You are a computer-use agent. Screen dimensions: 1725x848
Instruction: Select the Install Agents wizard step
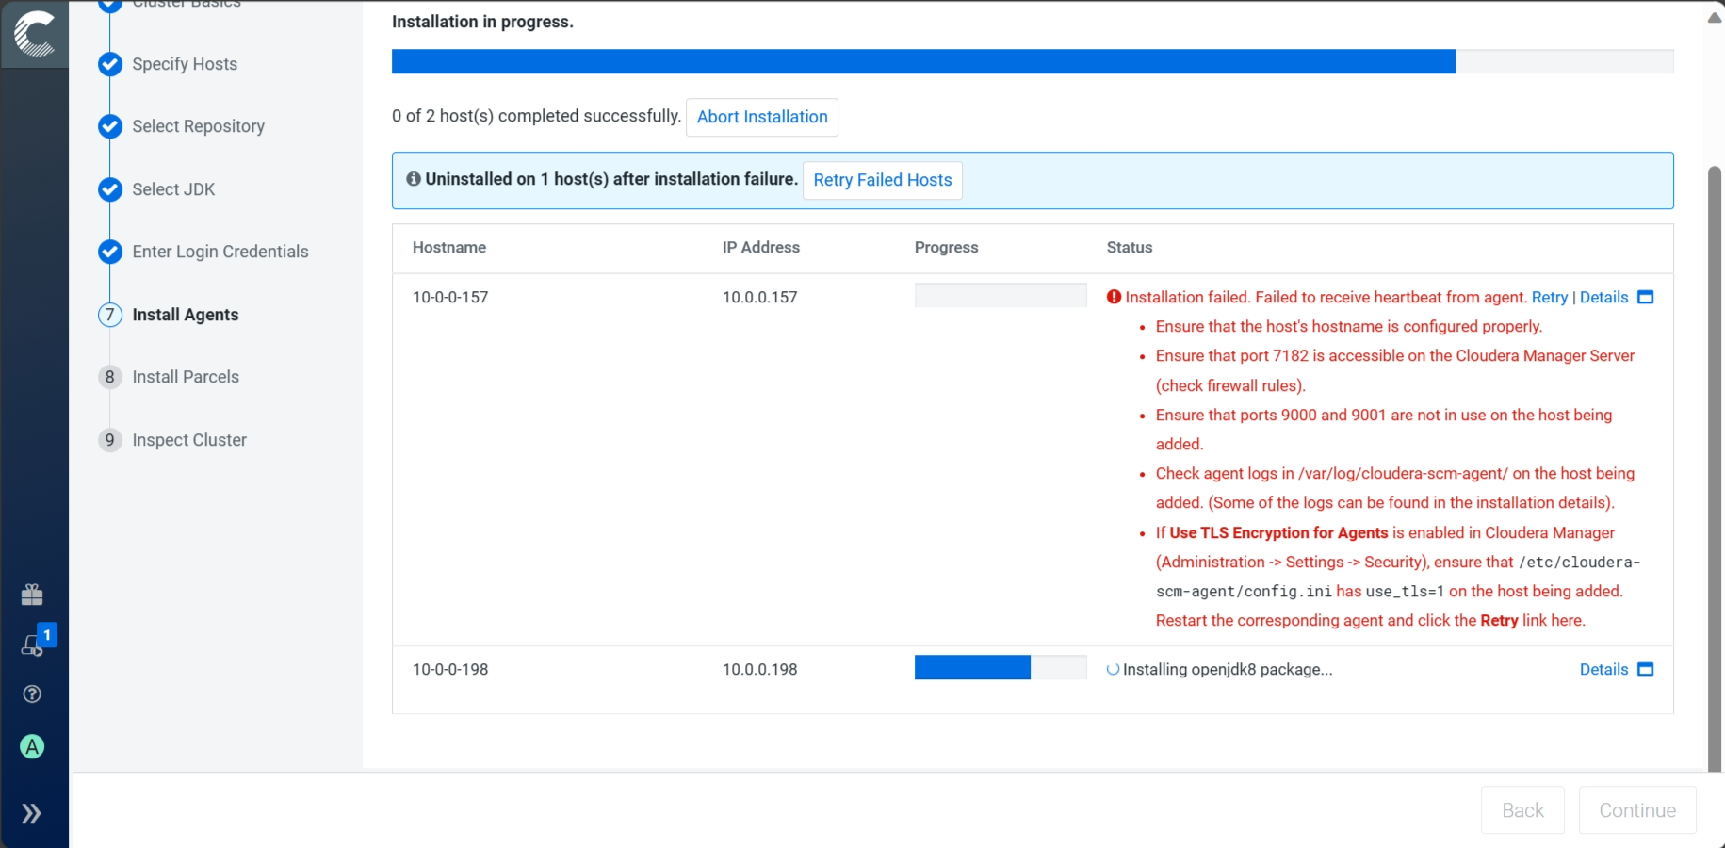click(186, 315)
